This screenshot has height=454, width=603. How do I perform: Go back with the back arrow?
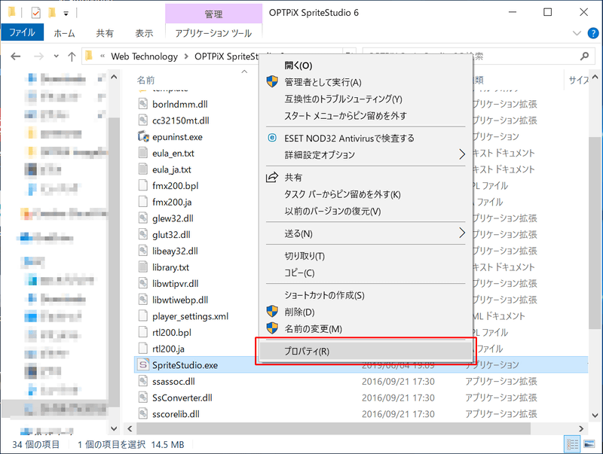(x=15, y=56)
